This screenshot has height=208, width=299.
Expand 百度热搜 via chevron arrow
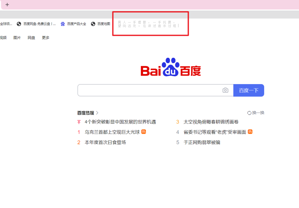coord(97,113)
